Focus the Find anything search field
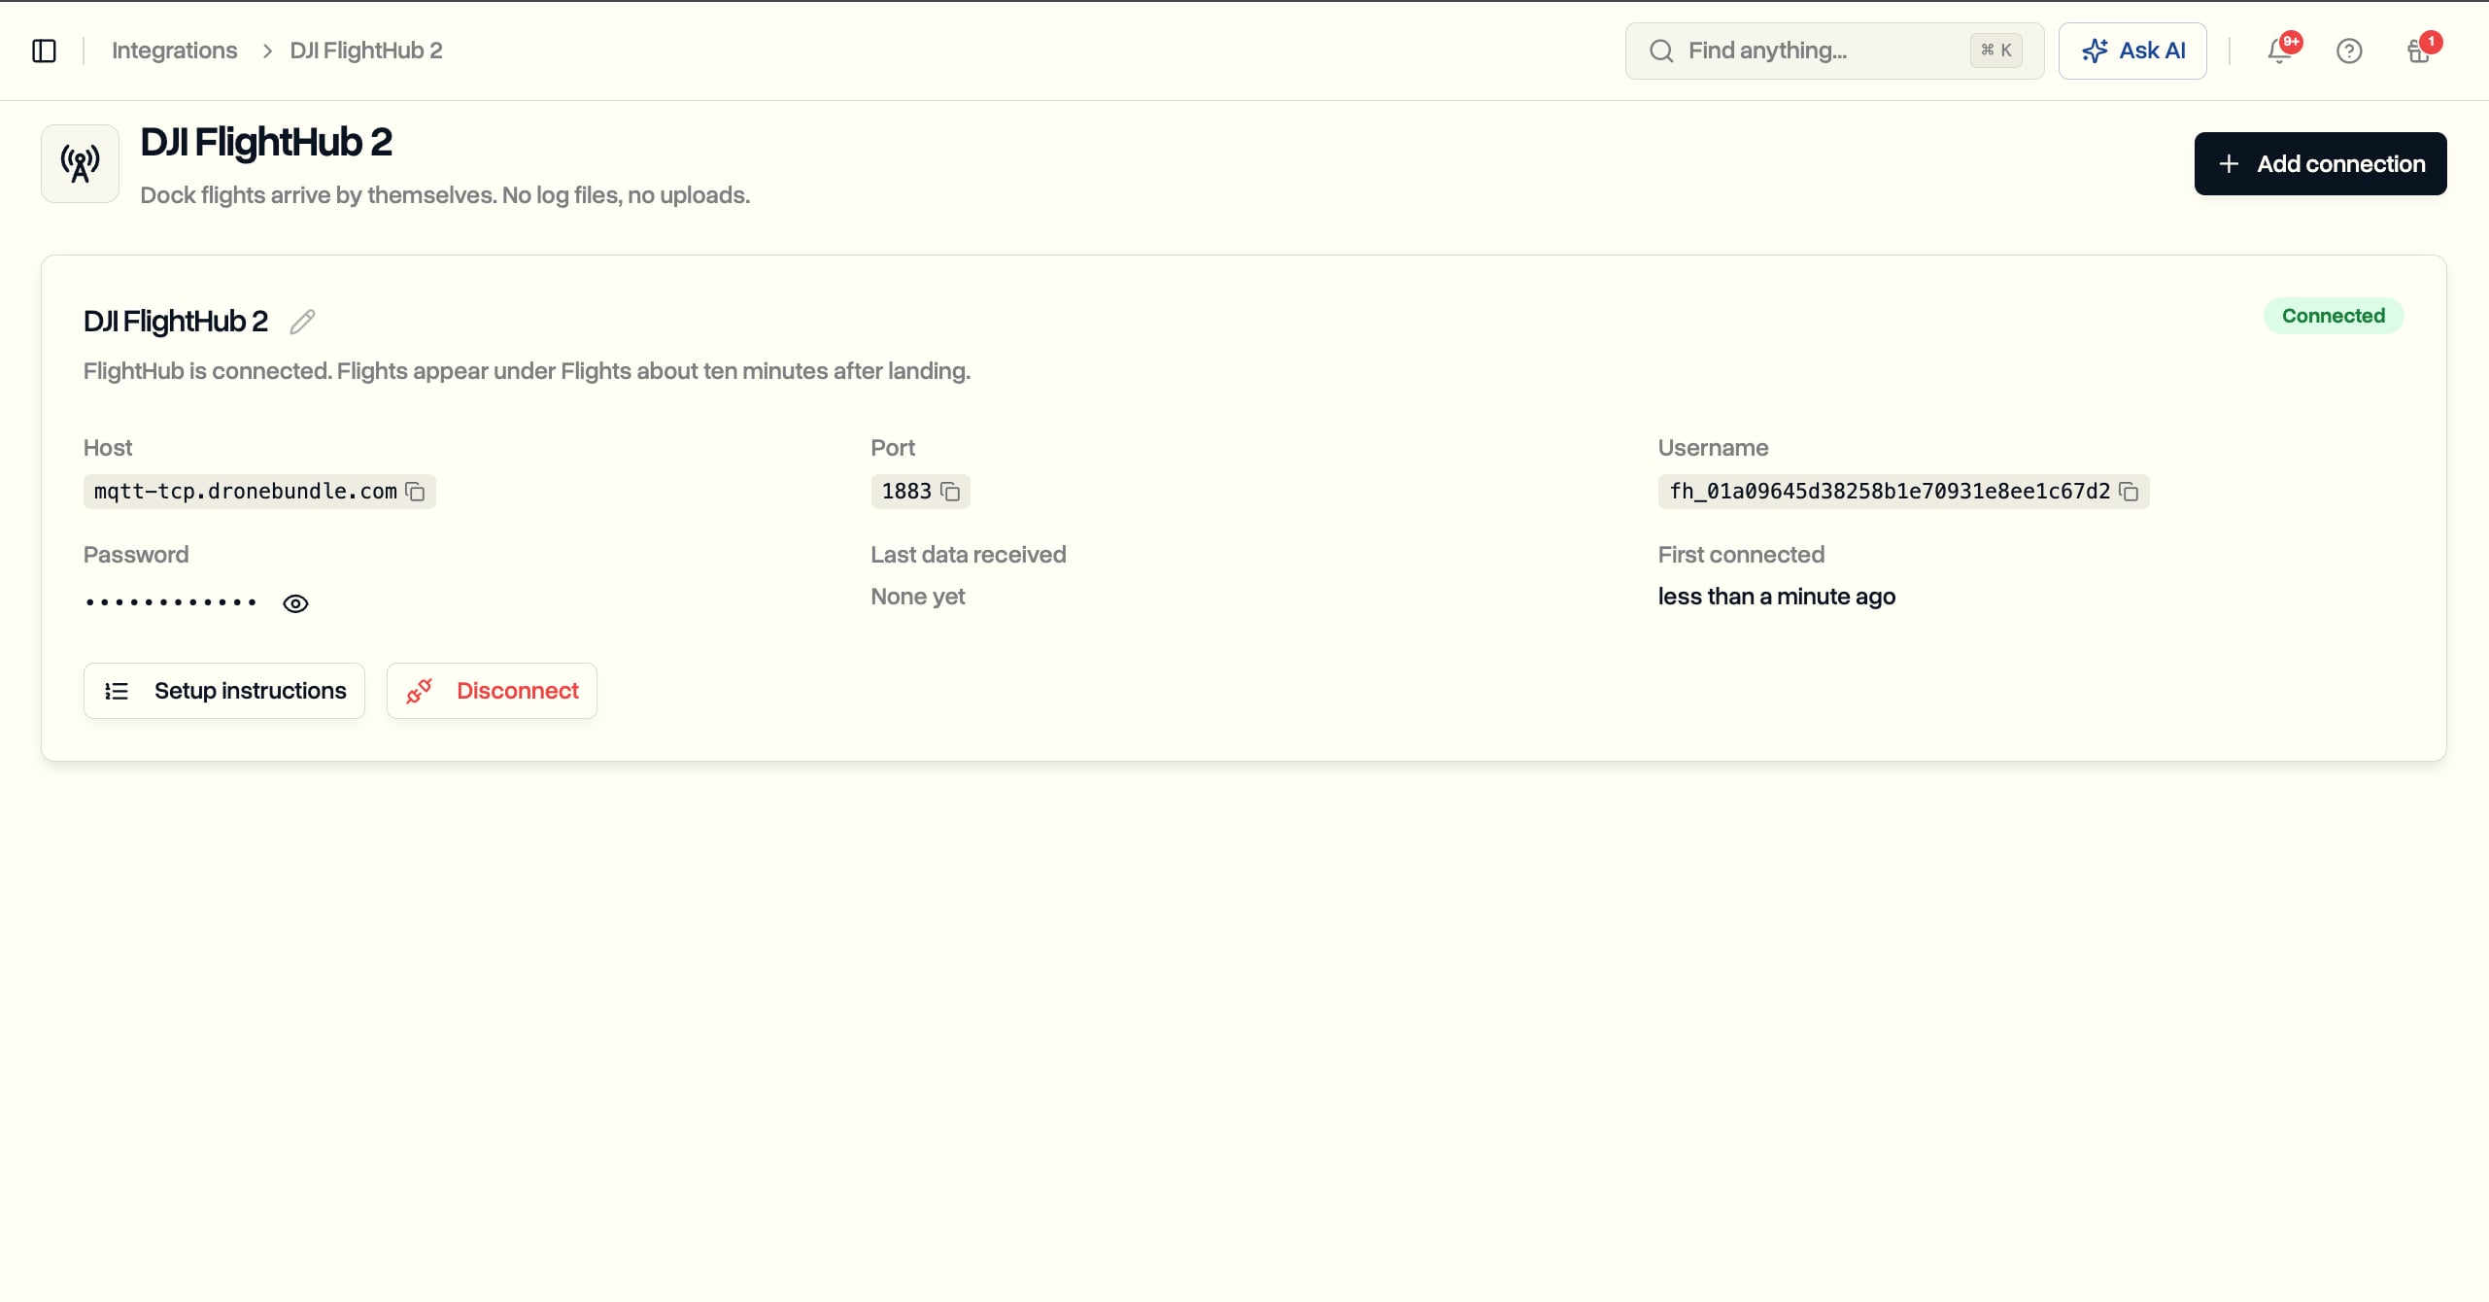Viewport: 2489px width, 1302px height. pyautogui.click(x=1834, y=51)
